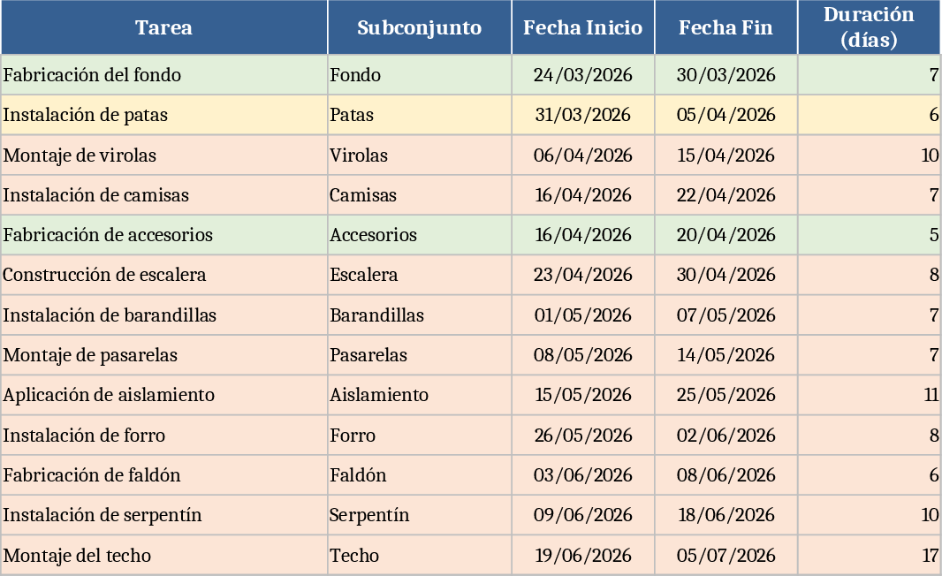Select the Montaje de pasarelas cell
Viewport: 942px width, 576px height.
tap(164, 355)
